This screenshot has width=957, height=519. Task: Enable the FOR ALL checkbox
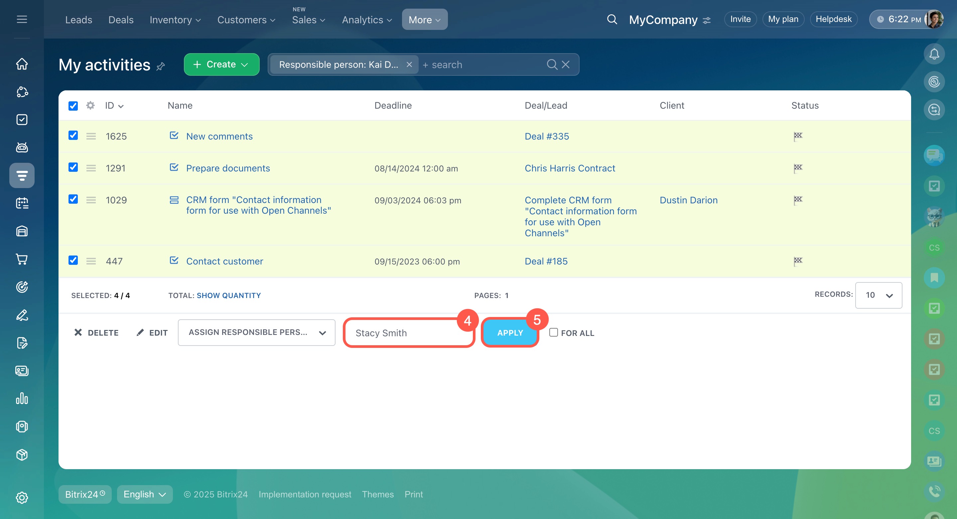(553, 332)
